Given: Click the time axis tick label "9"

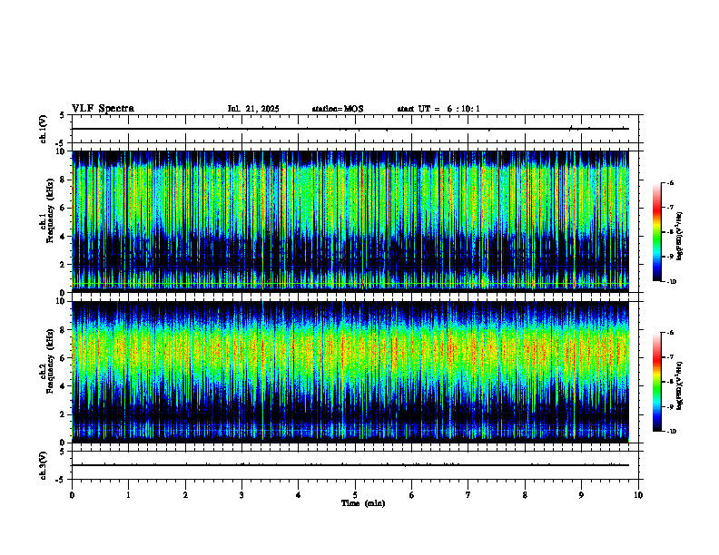Looking at the screenshot, I should tap(581, 495).
